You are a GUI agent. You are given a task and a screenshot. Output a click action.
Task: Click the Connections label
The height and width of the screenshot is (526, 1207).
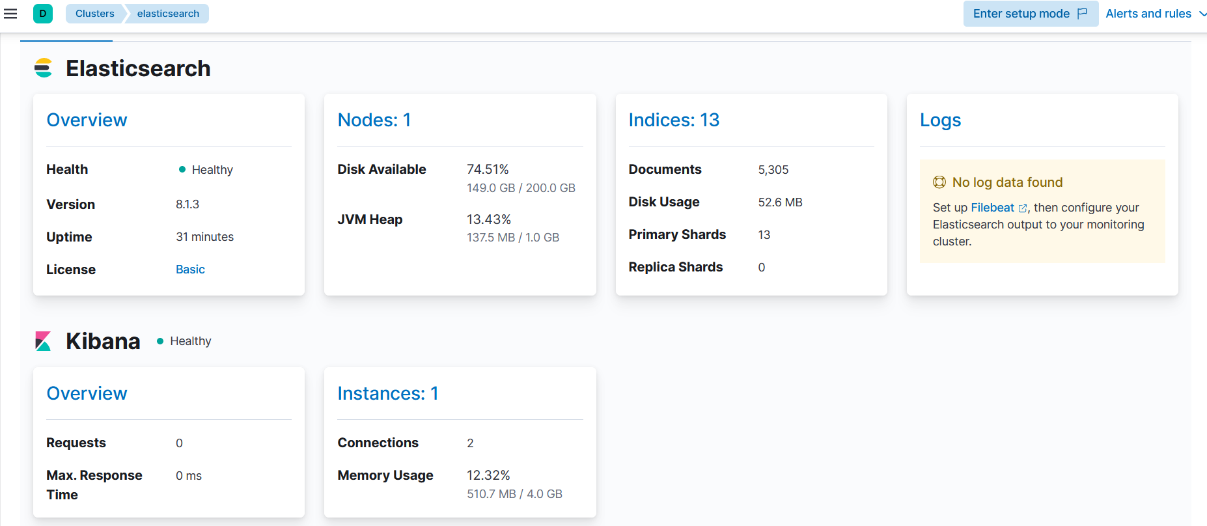[378, 443]
